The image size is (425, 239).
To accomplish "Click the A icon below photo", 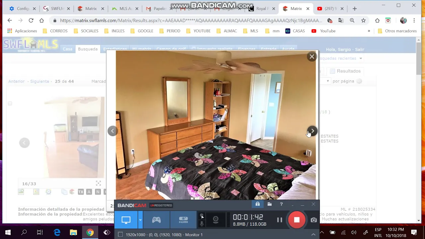I will 89,192.
